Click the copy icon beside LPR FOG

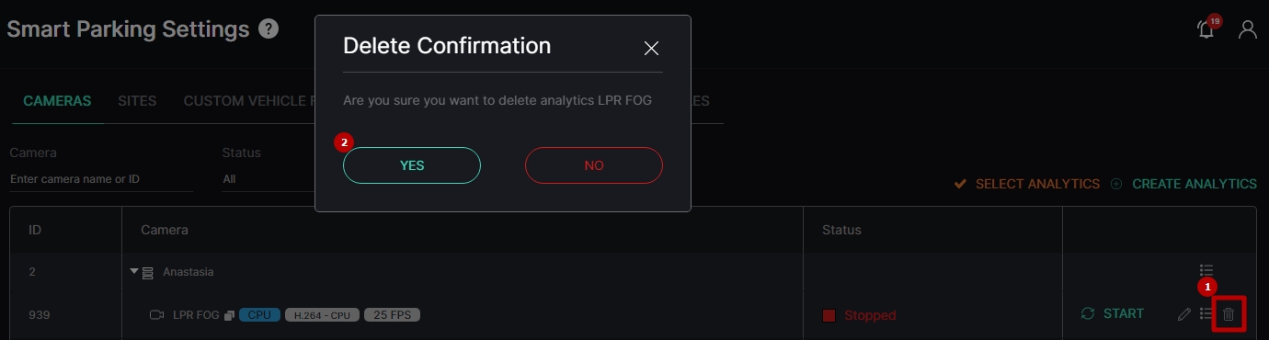tap(229, 315)
